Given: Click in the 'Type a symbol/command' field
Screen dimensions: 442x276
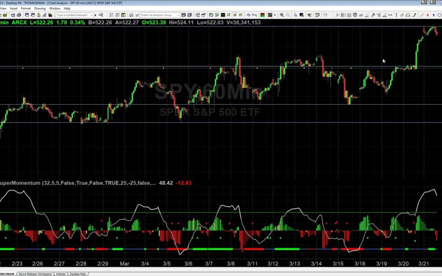Looking at the screenshot, I should (72, 15).
